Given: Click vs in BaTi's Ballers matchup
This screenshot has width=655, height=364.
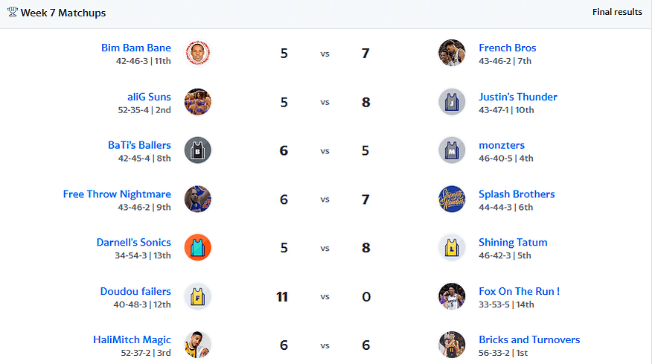Looking at the screenshot, I should pyautogui.click(x=325, y=151).
